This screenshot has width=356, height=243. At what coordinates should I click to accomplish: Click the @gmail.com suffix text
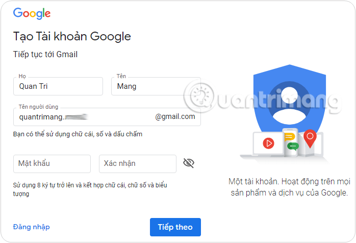175,116
